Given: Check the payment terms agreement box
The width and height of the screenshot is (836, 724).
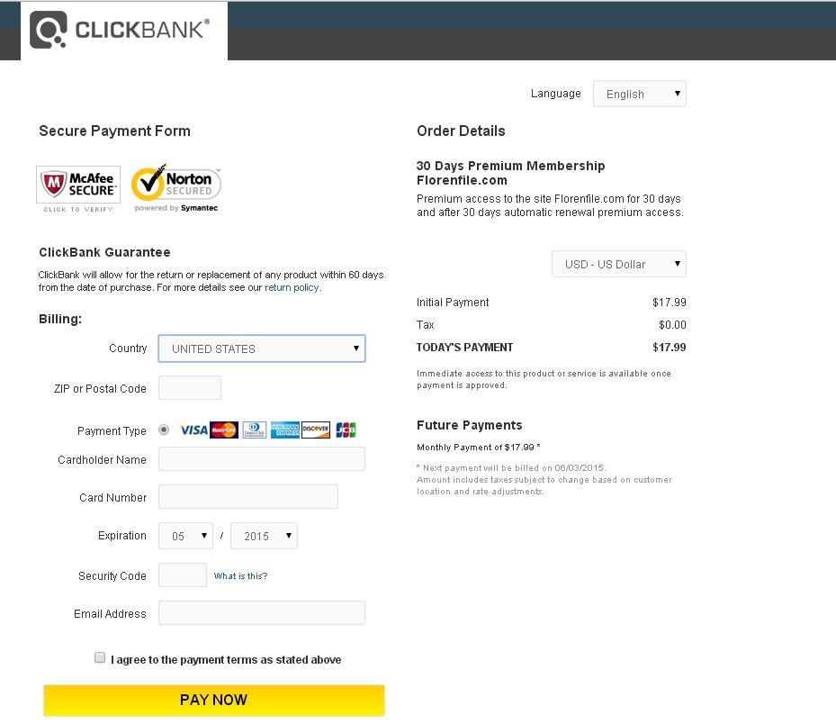Looking at the screenshot, I should (x=100, y=656).
